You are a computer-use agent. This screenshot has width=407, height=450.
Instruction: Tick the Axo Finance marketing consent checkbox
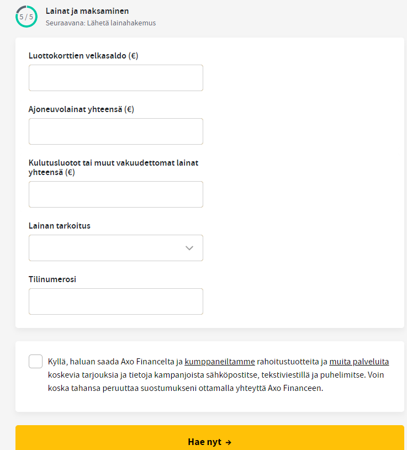(x=35, y=361)
